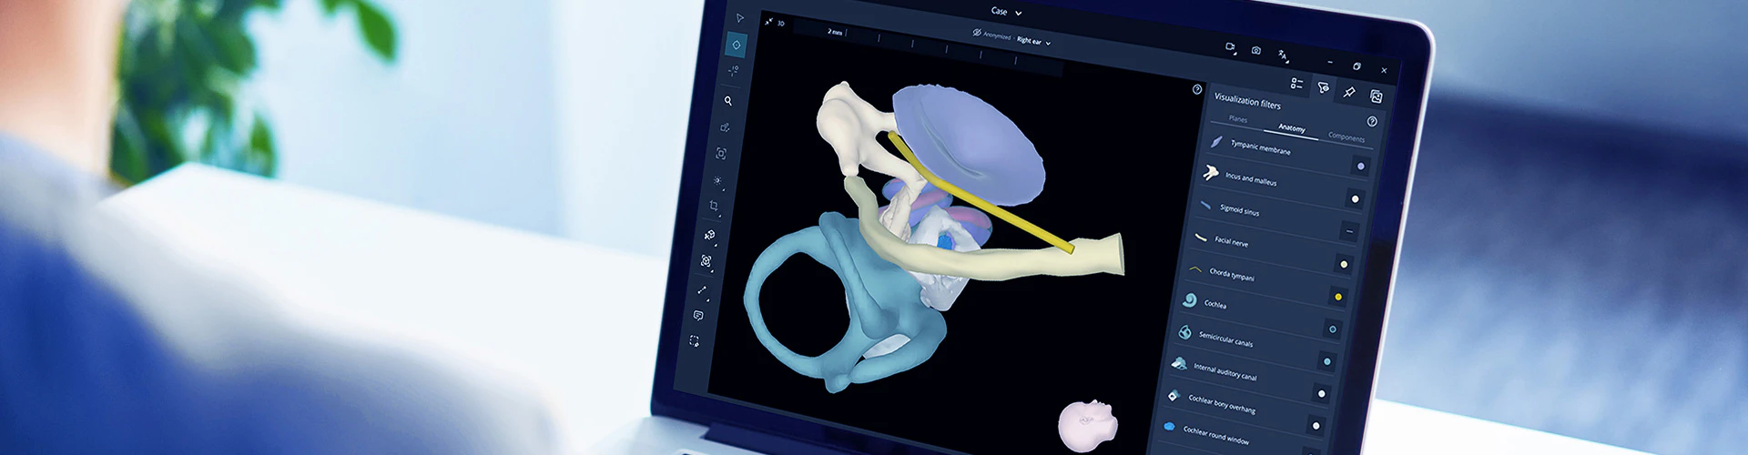Click the help icon at viewport top-right

[1197, 89]
